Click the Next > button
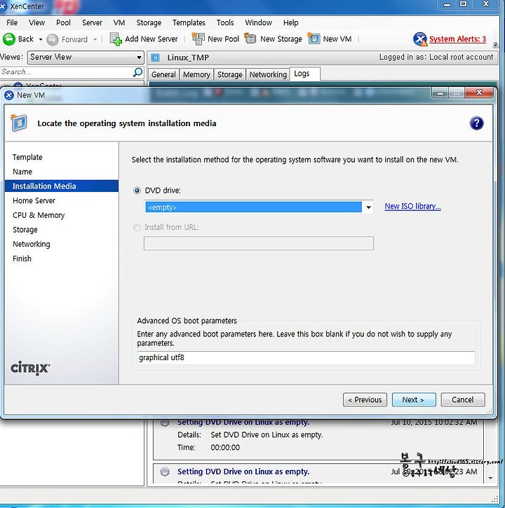 coord(414,400)
